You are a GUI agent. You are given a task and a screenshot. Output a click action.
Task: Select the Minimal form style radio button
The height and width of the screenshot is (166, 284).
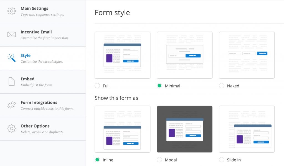[x=159, y=86]
